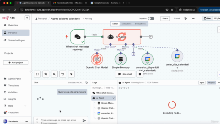Select consultar_di... log entry
The image size is (220, 124).
point(106,113)
